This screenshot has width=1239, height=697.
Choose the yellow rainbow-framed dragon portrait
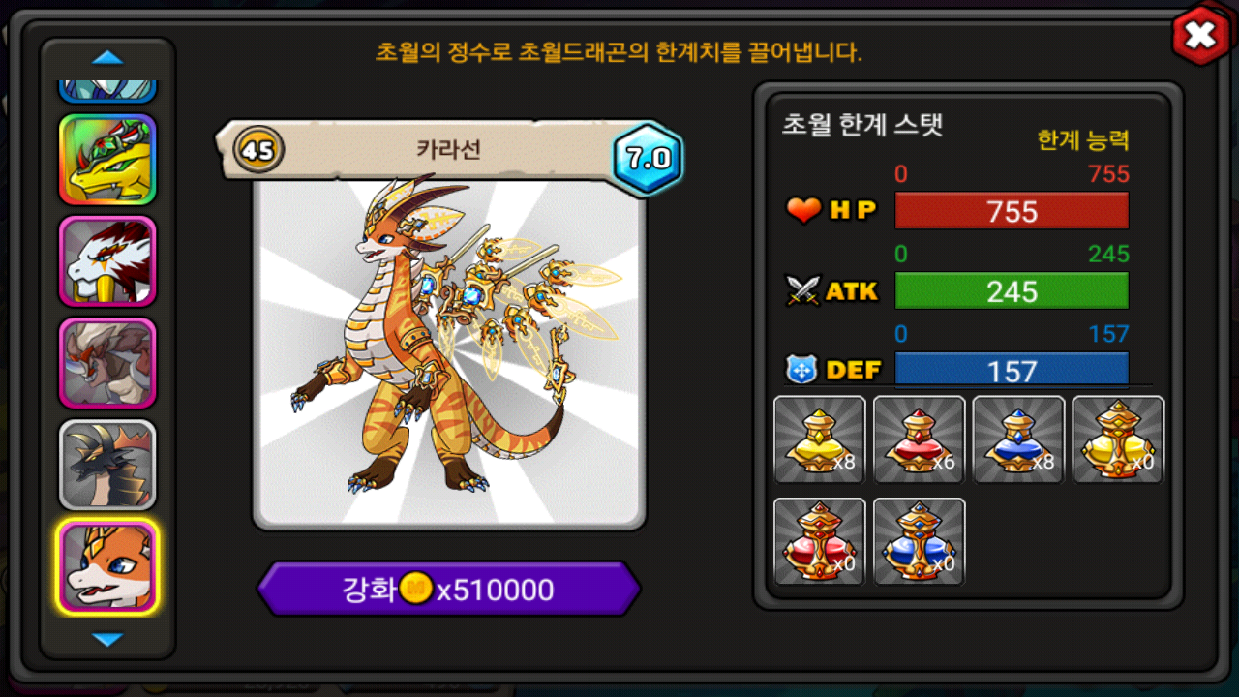point(107,160)
